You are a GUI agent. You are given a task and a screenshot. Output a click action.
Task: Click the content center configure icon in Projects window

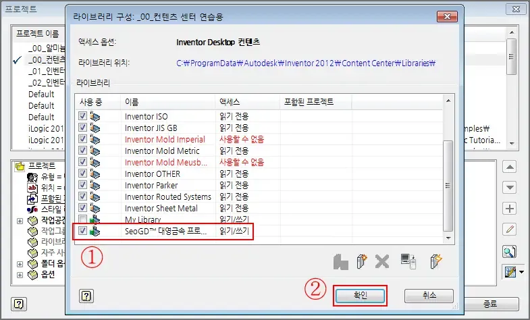[x=510, y=271]
